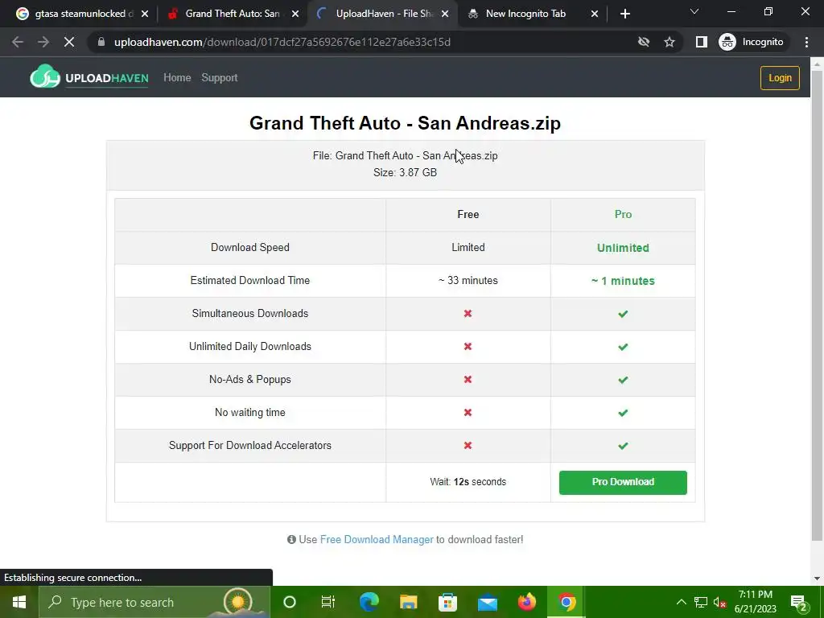Click the 'Wait: 12s seconds' countdown text
This screenshot has width=824, height=618.
tap(468, 482)
